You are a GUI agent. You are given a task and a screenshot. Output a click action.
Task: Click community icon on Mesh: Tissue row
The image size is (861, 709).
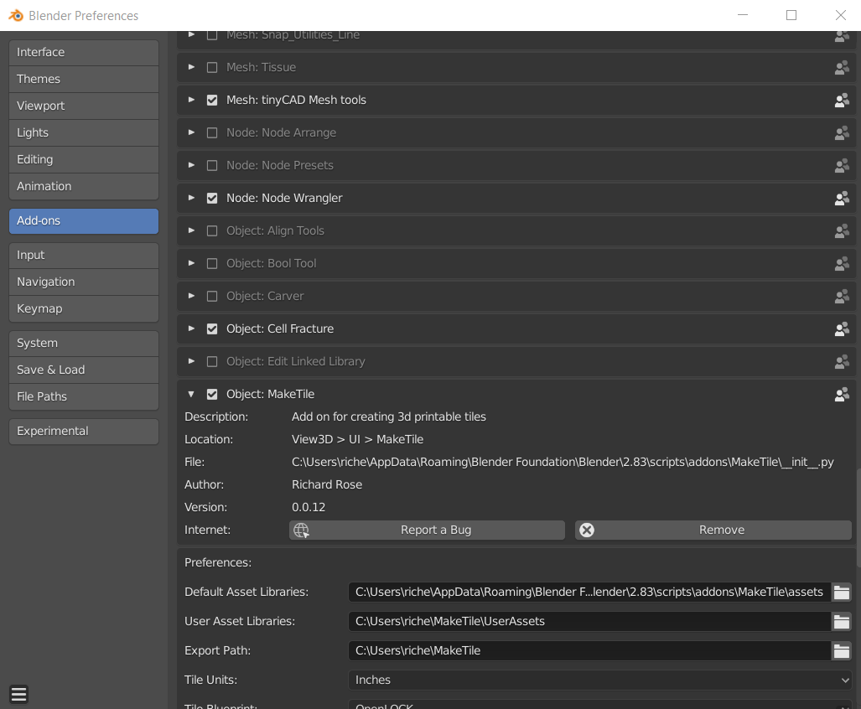pos(842,68)
